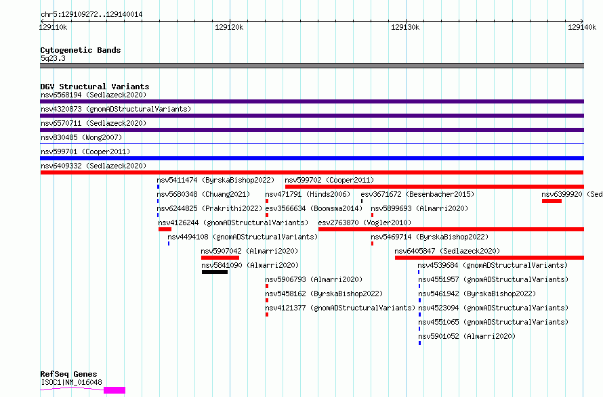
Task: Click the 129130k ruler tick label
Action: click(405, 27)
